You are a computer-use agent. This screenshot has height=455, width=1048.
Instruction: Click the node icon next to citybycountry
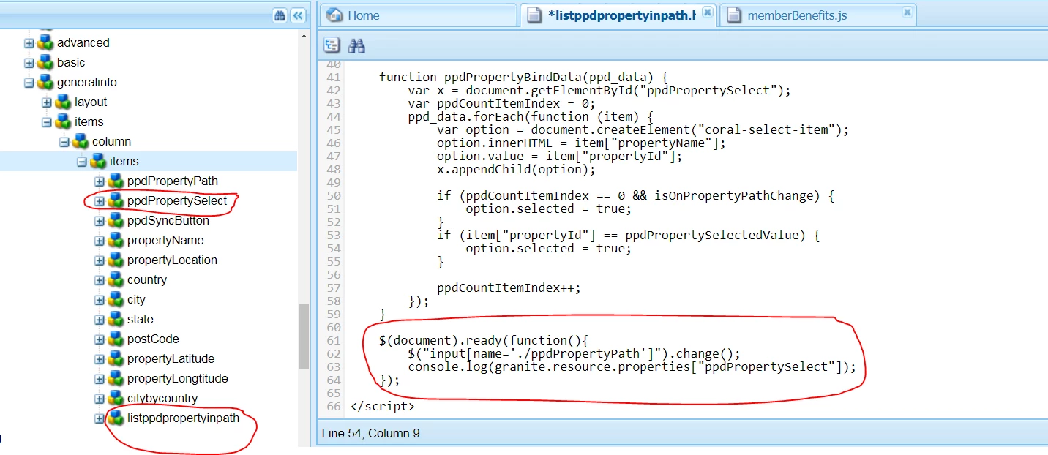(116, 398)
